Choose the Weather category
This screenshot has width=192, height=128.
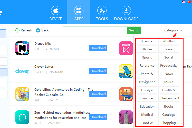pyautogui.click(x=169, y=41)
